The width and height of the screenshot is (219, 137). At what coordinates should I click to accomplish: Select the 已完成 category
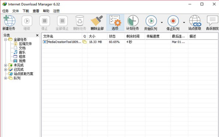19,70
